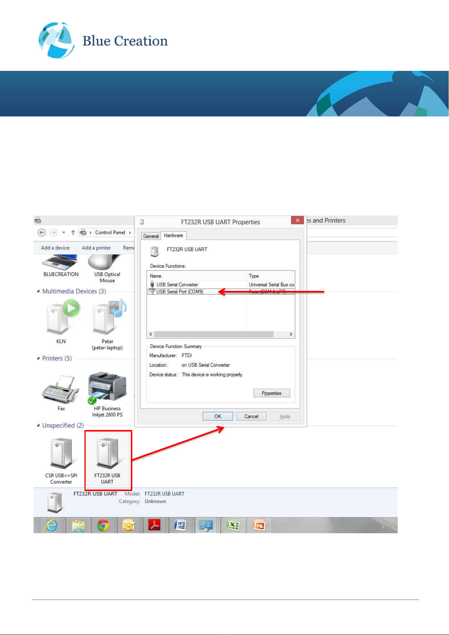Switch to the Hardware tab
Viewport: 449px width, 635px height.
(173, 236)
